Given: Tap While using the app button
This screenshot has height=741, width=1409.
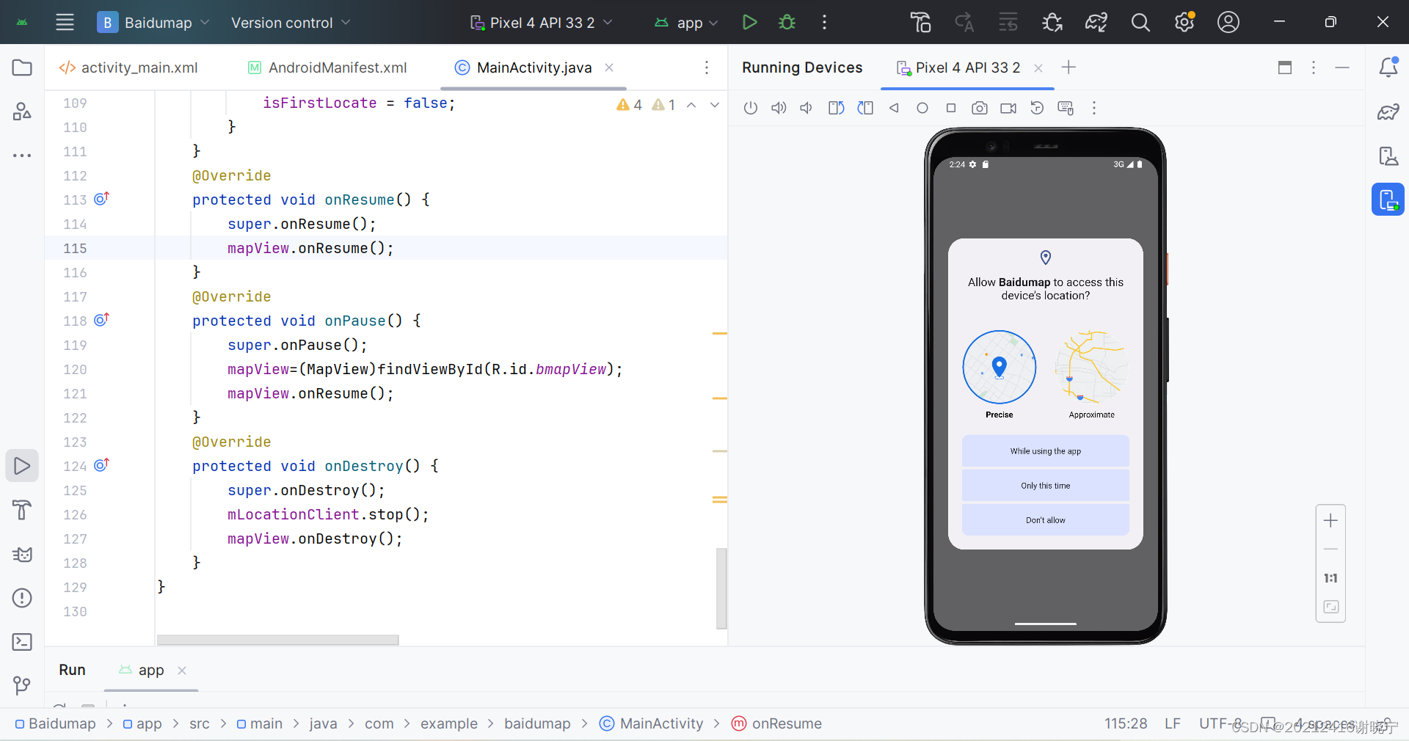Looking at the screenshot, I should [1045, 451].
